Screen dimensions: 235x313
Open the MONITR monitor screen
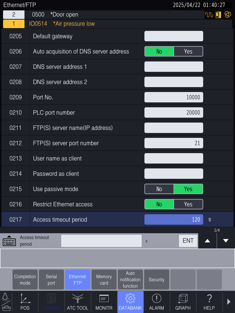click(x=104, y=302)
